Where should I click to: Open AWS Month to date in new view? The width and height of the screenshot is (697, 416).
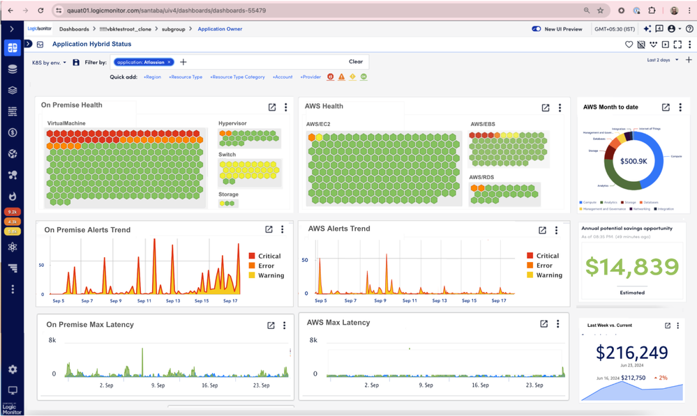click(666, 107)
